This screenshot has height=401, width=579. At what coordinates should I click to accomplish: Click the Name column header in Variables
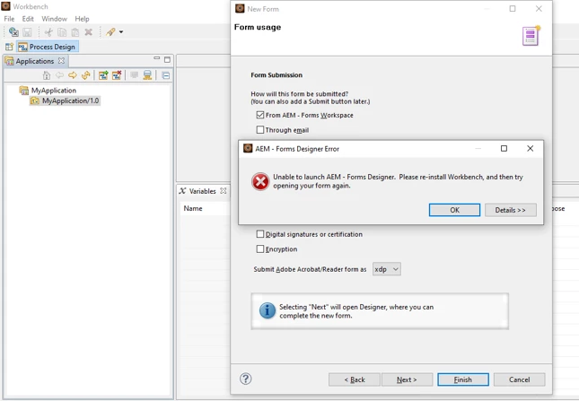[193, 208]
